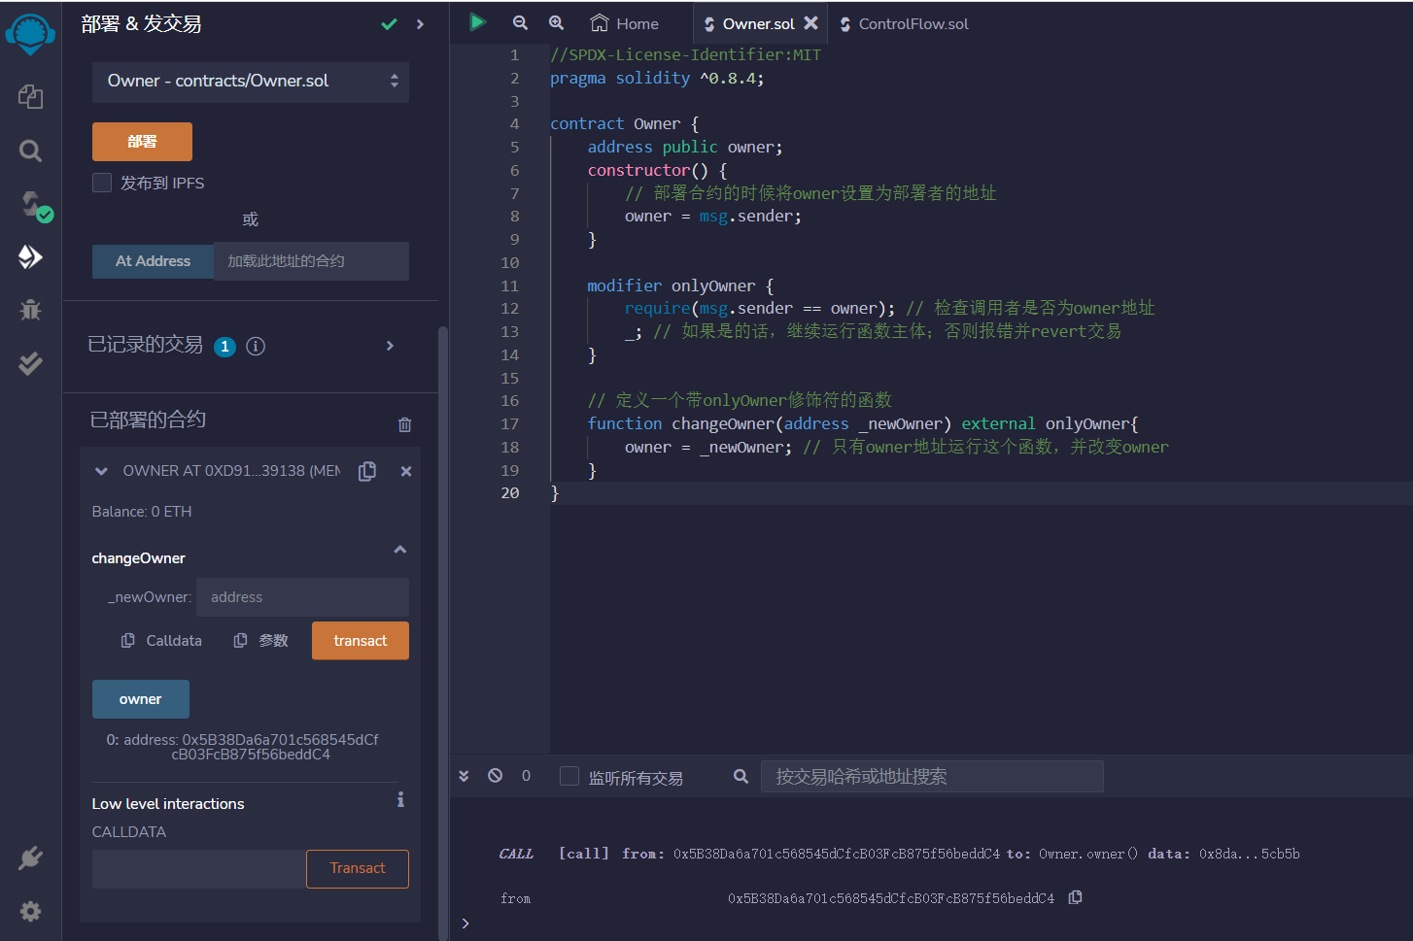Collapse the deployed OWNER contract entry
Screen dimensions: 1413x941
click(101, 470)
